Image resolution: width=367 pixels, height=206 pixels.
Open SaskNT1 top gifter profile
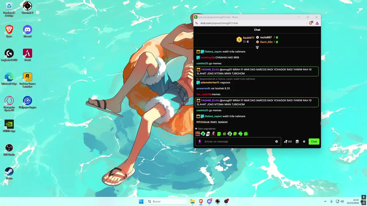pyautogui.click(x=248, y=38)
